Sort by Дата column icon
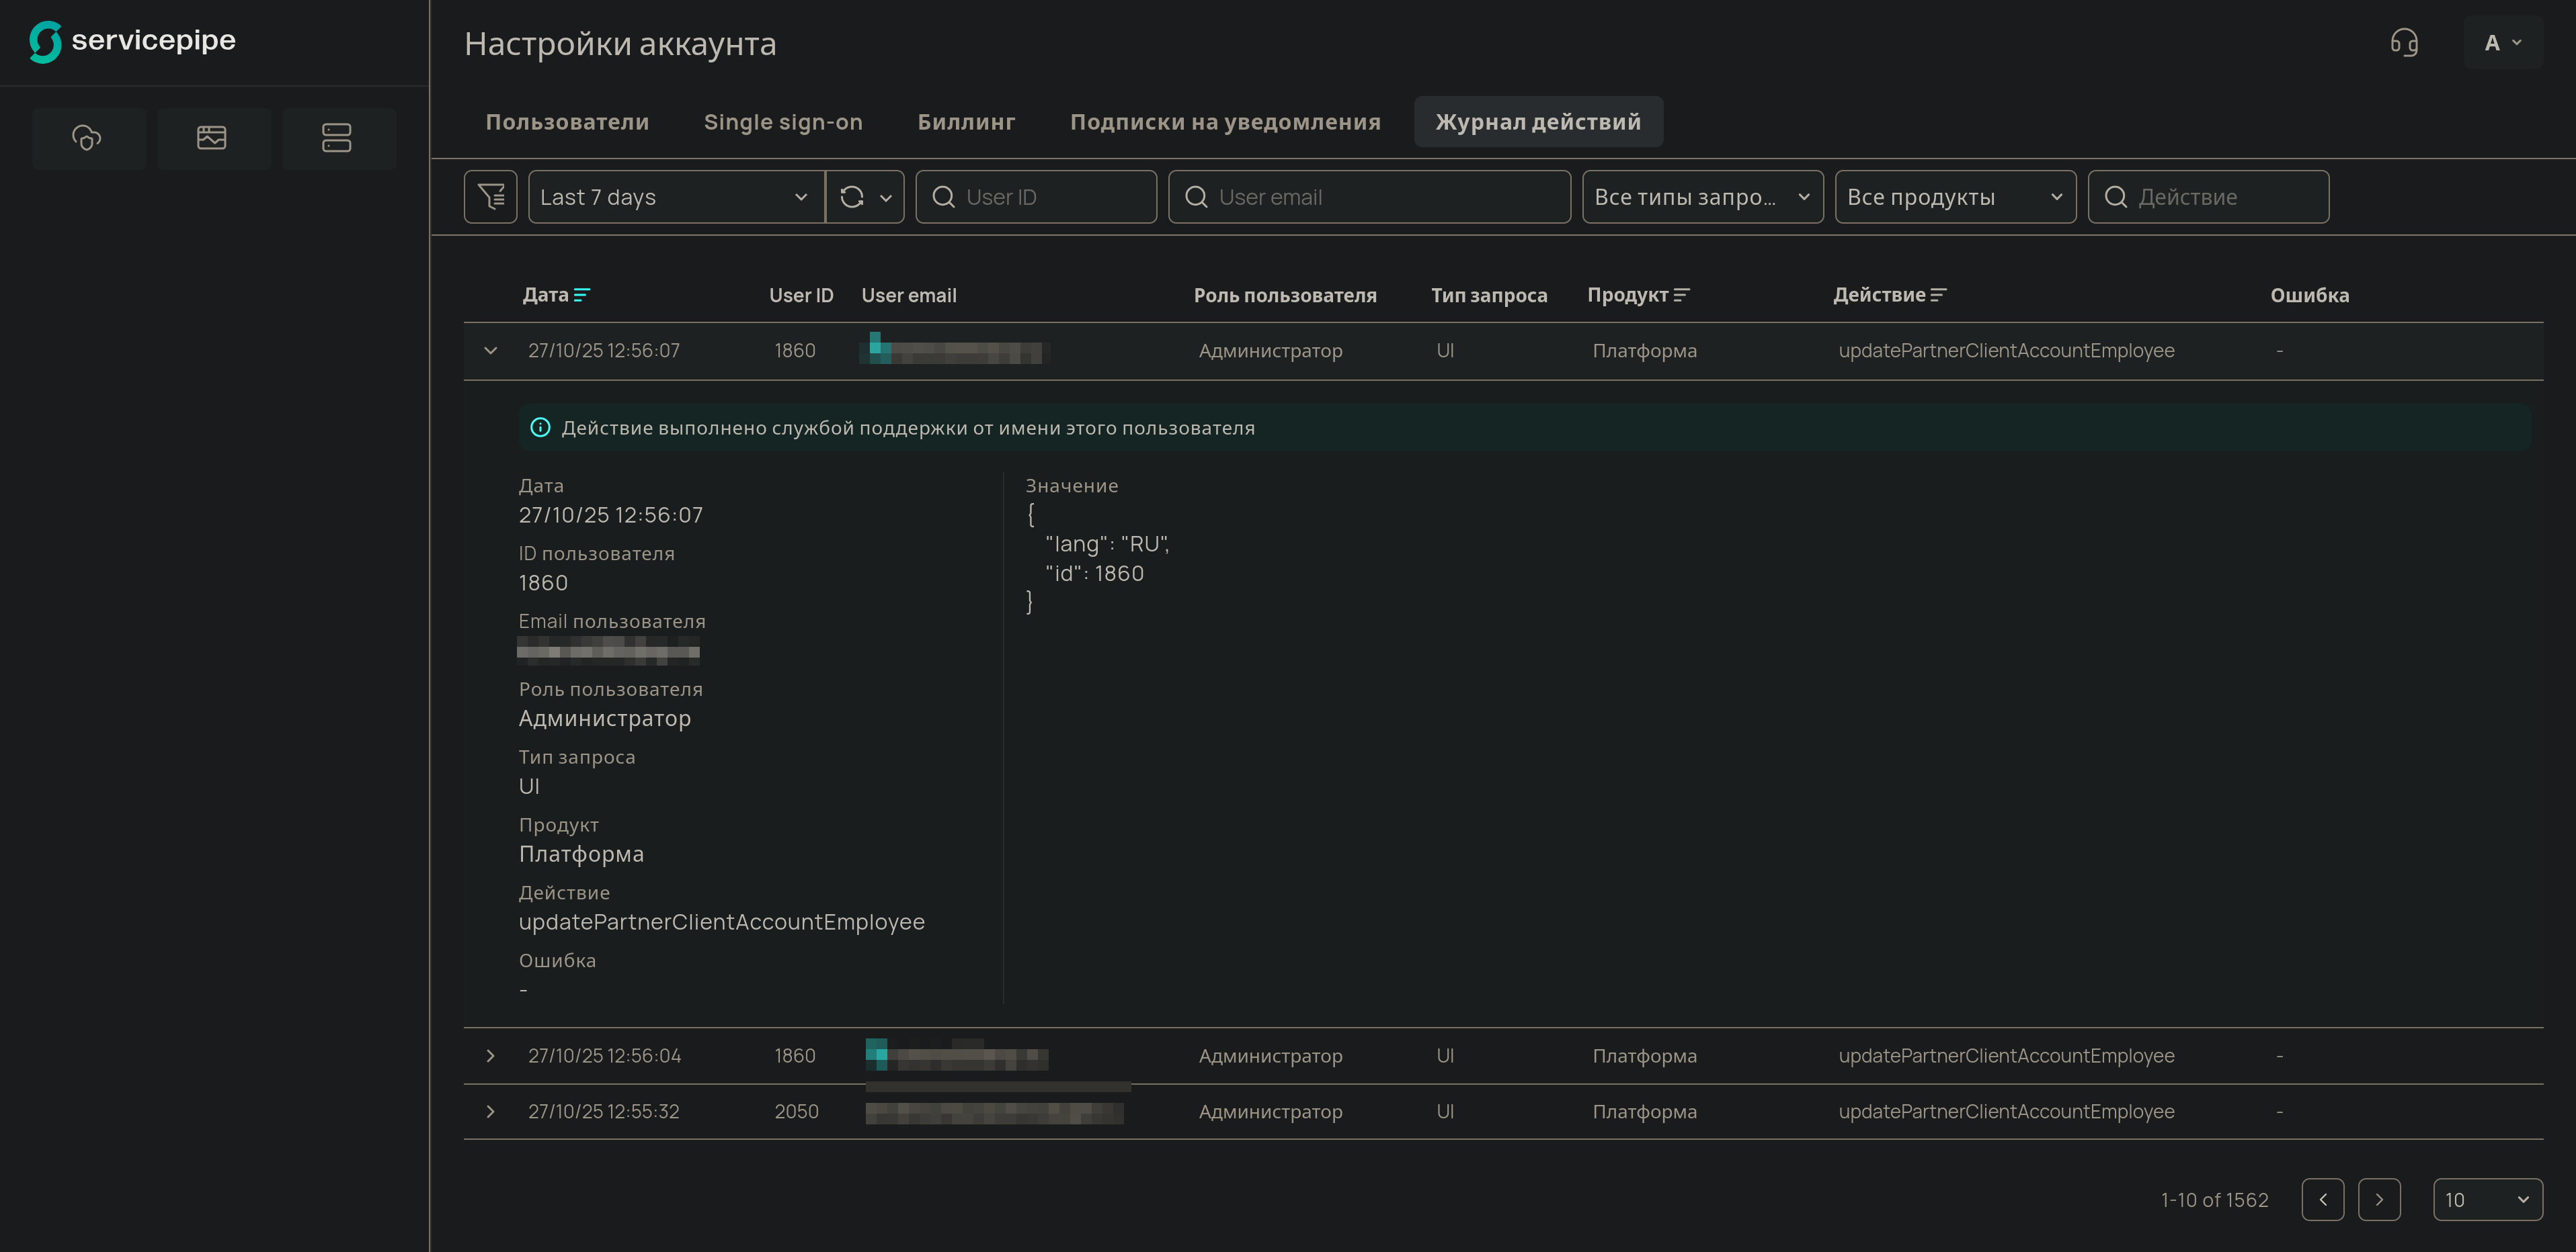 click(582, 295)
